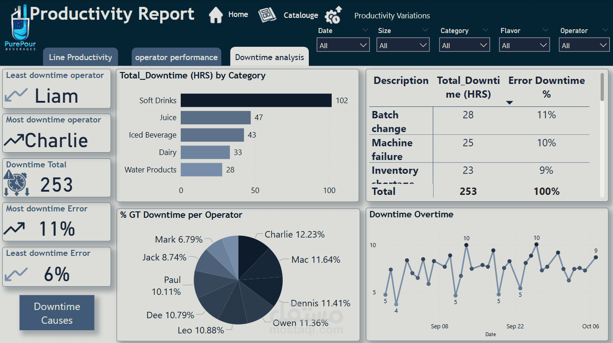Click the Downtime Total alarm clock icon
The height and width of the screenshot is (343, 613).
pyautogui.click(x=16, y=183)
